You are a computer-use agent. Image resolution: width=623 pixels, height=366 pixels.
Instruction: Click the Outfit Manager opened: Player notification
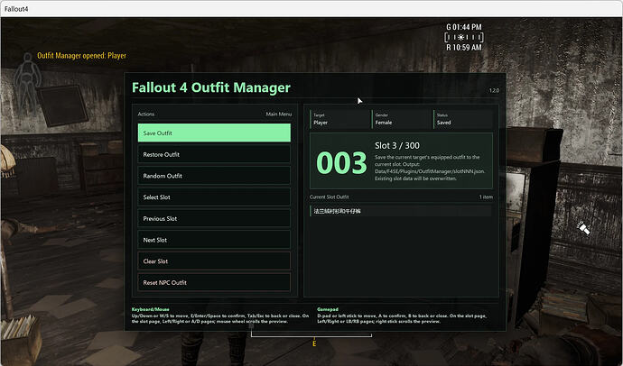81,56
